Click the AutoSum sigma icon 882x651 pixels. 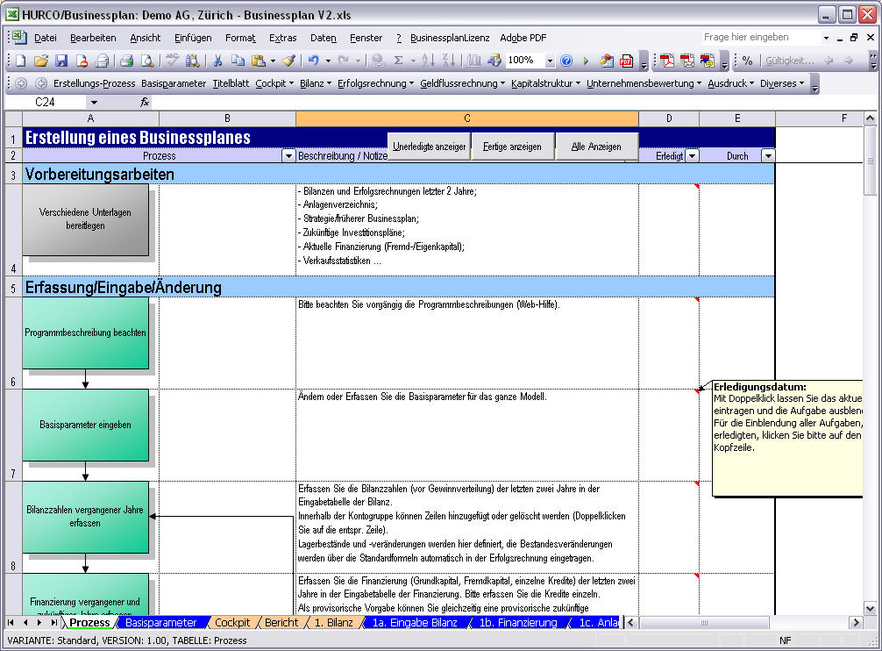pos(398,61)
